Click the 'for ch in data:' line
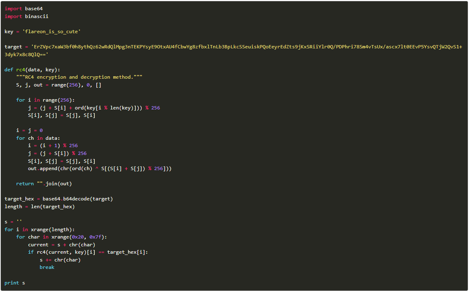Screen dimensions: 469x291 (x=38, y=138)
